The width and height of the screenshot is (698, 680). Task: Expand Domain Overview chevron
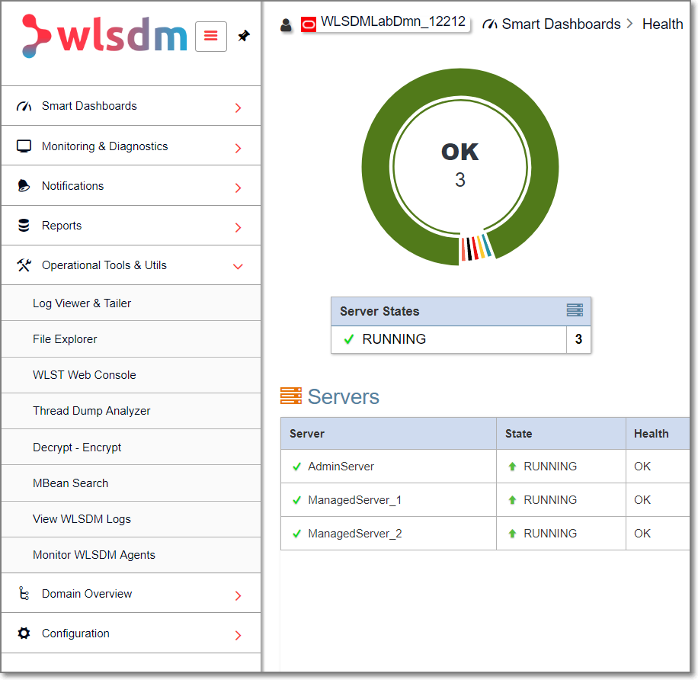click(x=239, y=596)
